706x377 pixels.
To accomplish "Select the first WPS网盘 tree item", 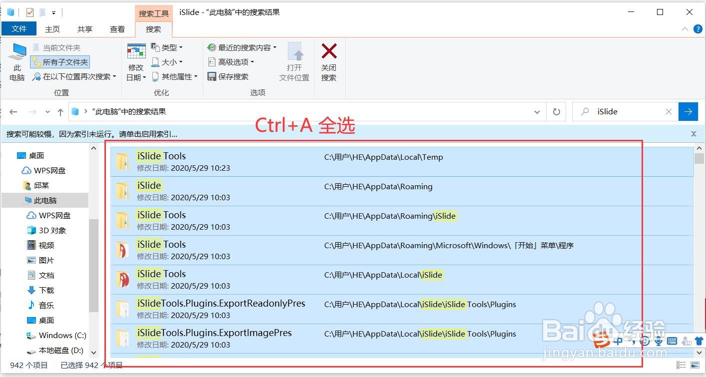I will pos(43,170).
